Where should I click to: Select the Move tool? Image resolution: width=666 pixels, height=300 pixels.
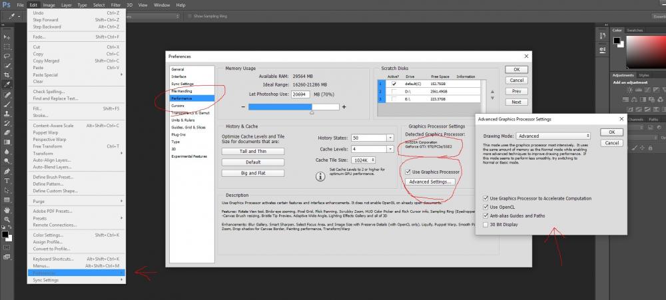(x=7, y=37)
